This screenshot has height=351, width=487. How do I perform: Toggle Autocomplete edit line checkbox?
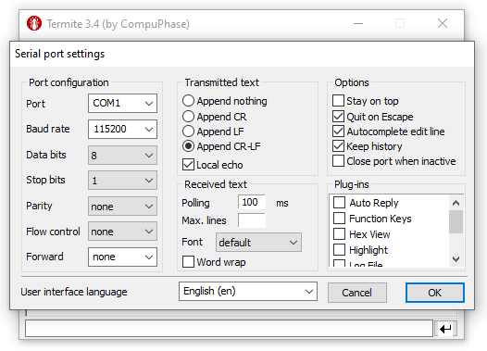[338, 132]
